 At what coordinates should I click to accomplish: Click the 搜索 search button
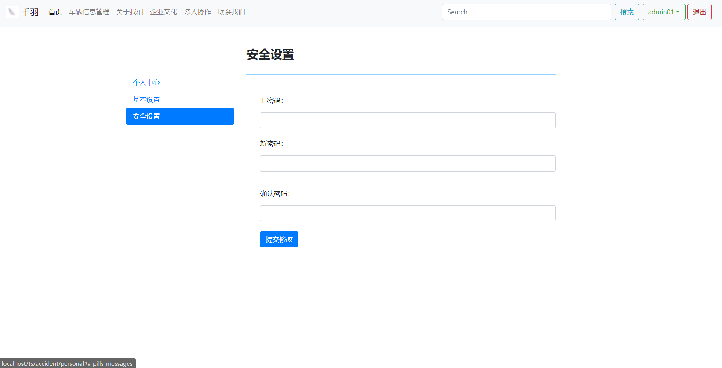click(627, 12)
